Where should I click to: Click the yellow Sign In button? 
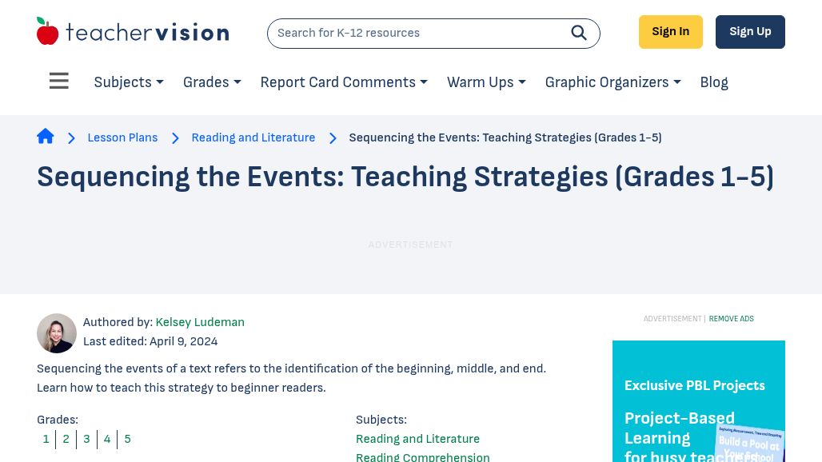pos(671,32)
